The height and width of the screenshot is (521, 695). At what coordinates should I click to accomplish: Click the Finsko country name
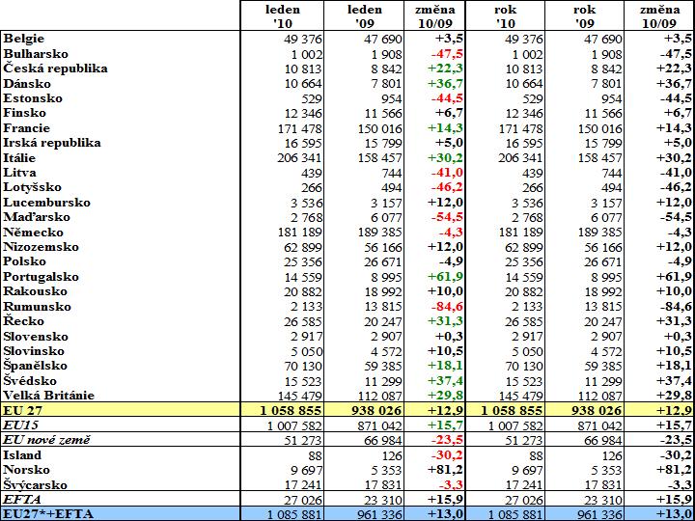[25, 113]
